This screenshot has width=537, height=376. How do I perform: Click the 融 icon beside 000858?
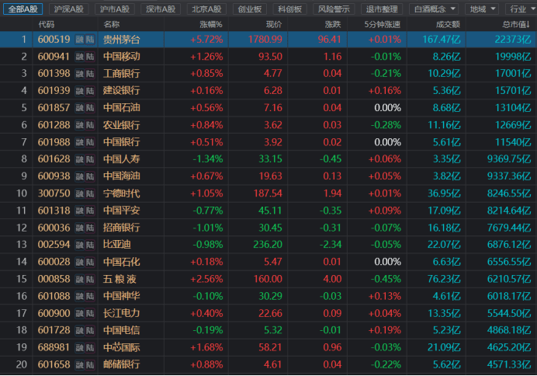tap(79, 279)
